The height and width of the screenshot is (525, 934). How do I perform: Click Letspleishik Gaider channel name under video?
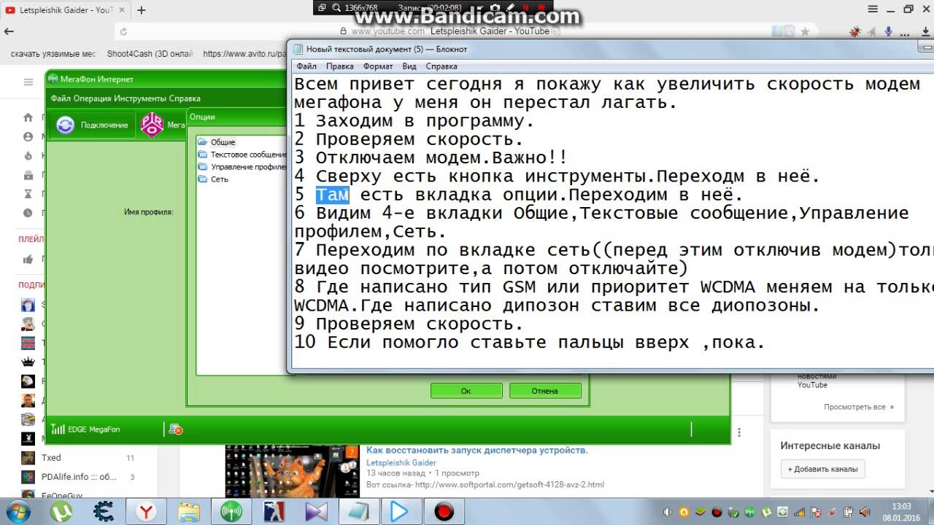coord(401,462)
